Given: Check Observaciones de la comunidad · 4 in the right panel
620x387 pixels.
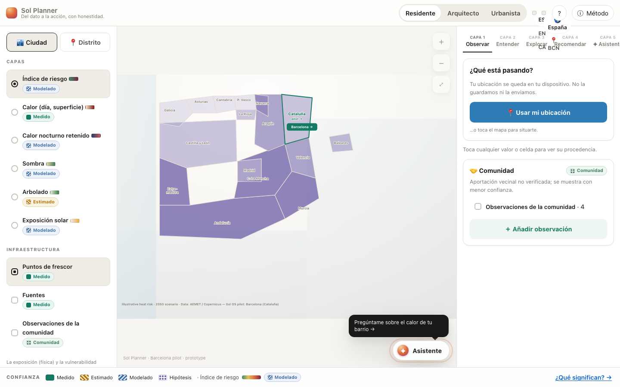Looking at the screenshot, I should click(478, 207).
